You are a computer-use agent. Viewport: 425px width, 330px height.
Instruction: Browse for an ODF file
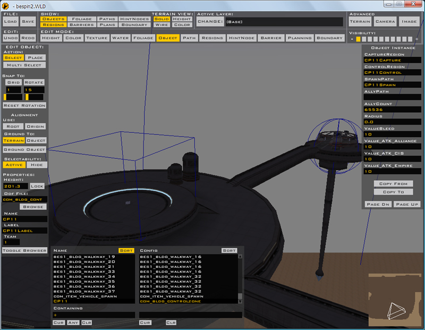[33, 207]
